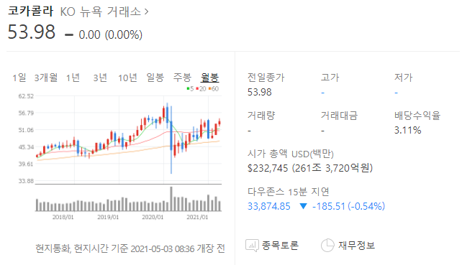Open the 종목토론 link
The image size is (462, 265).
(x=280, y=246)
